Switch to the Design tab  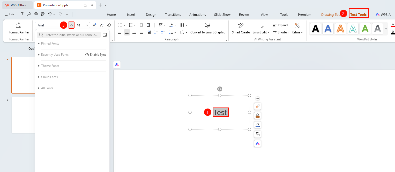pos(151,15)
